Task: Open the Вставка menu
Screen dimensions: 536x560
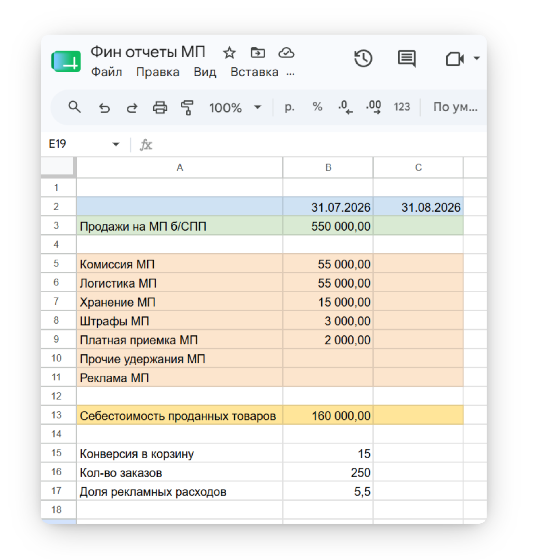Action: (x=254, y=72)
